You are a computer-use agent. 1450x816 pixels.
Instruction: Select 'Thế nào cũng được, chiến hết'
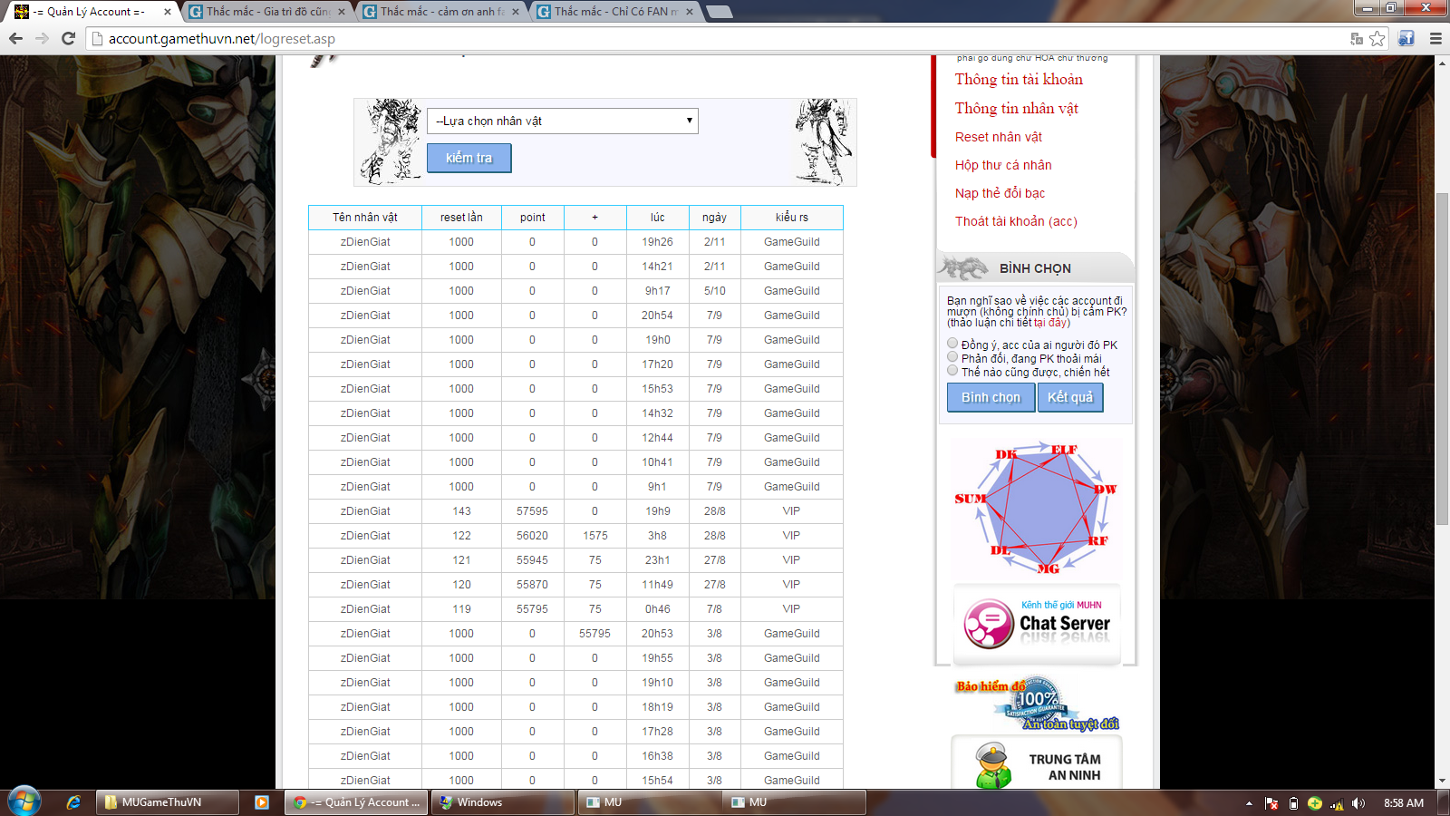[952, 371]
